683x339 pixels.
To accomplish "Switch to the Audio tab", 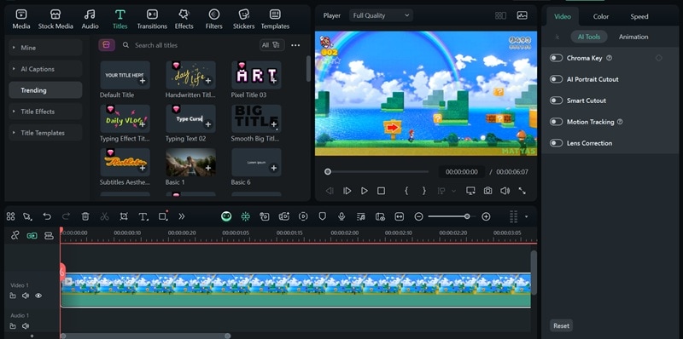I will click(90, 20).
